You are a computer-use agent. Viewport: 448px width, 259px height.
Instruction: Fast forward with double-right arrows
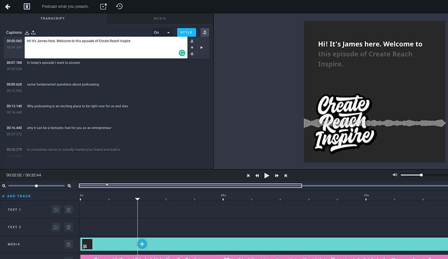277,176
